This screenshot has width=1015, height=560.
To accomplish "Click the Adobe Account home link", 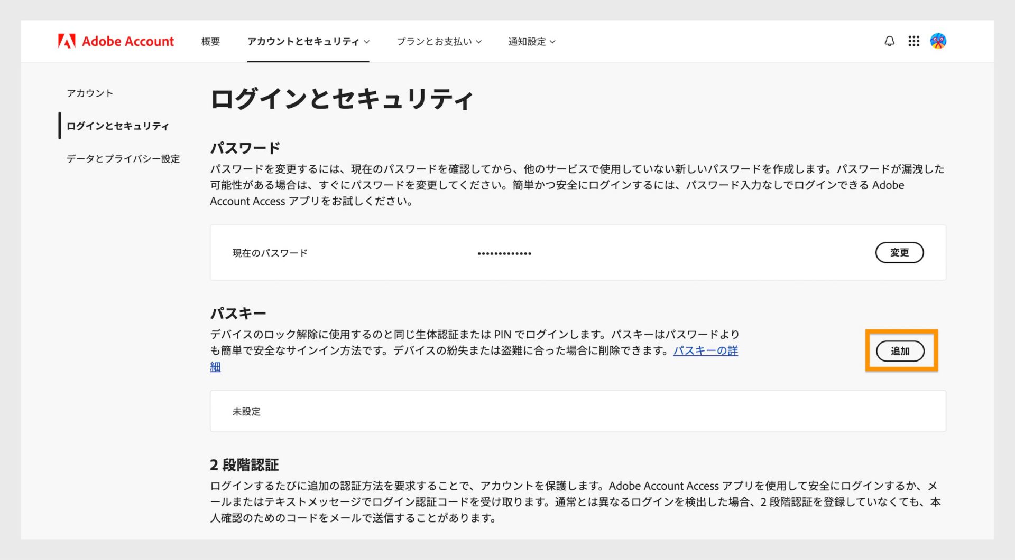I will point(127,41).
